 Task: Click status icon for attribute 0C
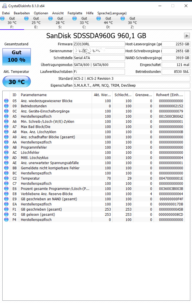(6, 111)
